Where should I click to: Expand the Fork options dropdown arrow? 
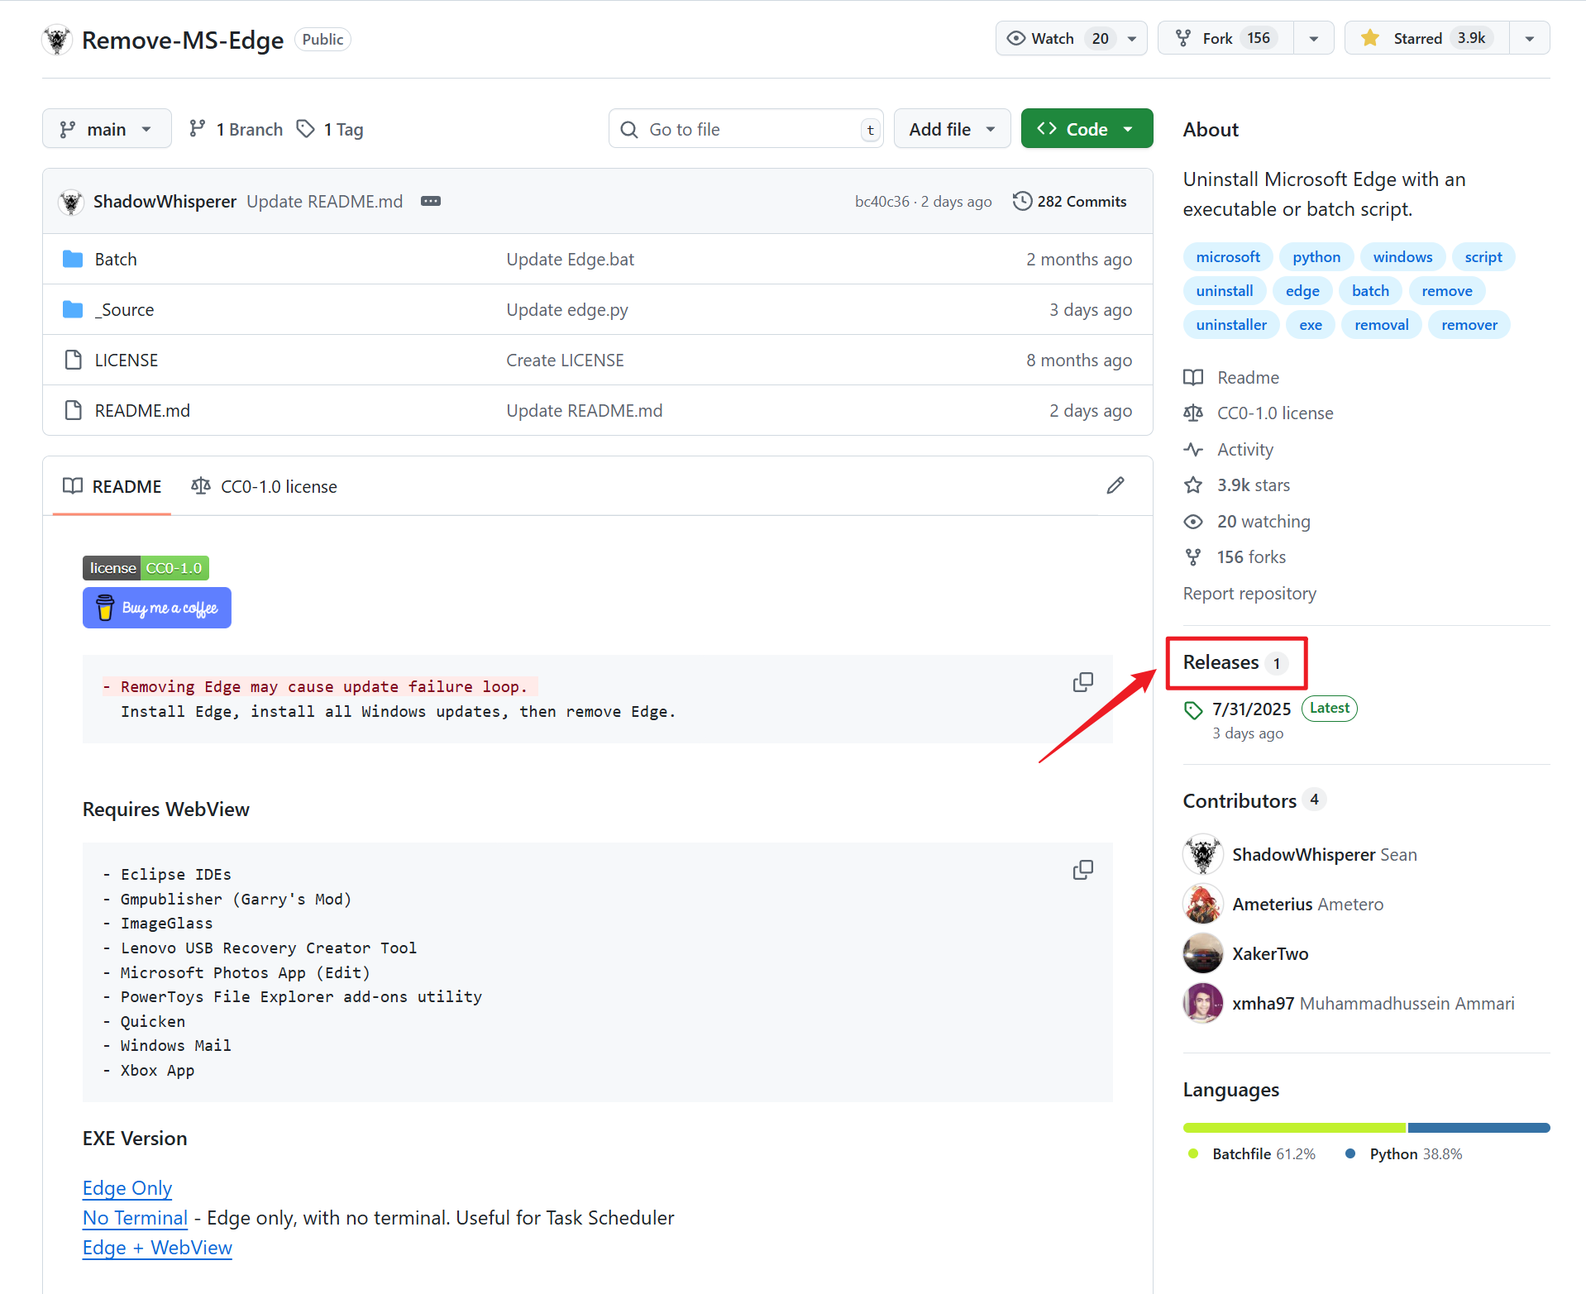[x=1313, y=38]
